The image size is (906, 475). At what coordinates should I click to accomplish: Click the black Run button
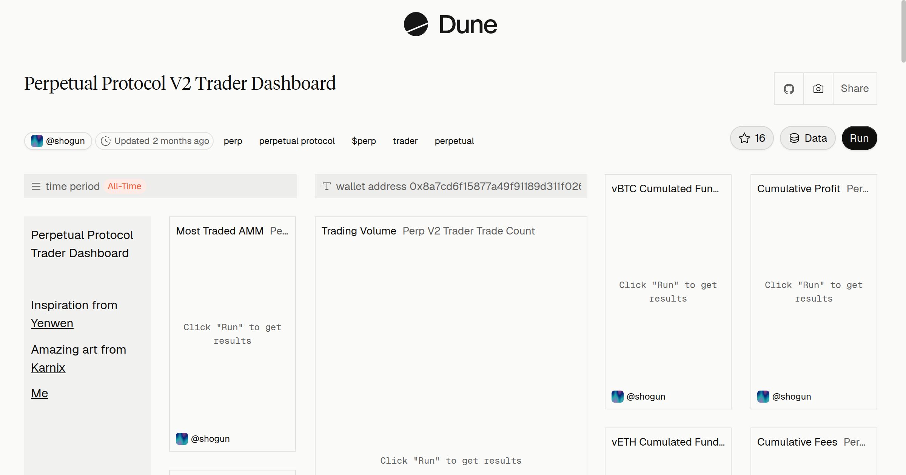pyautogui.click(x=859, y=138)
